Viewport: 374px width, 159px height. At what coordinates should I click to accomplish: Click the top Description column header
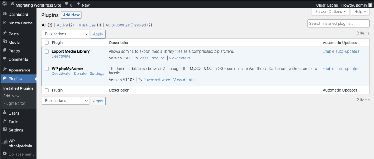click(119, 43)
